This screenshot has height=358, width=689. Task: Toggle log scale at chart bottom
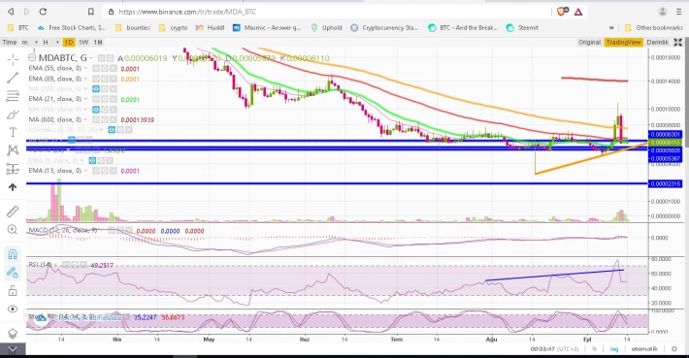tap(614, 348)
